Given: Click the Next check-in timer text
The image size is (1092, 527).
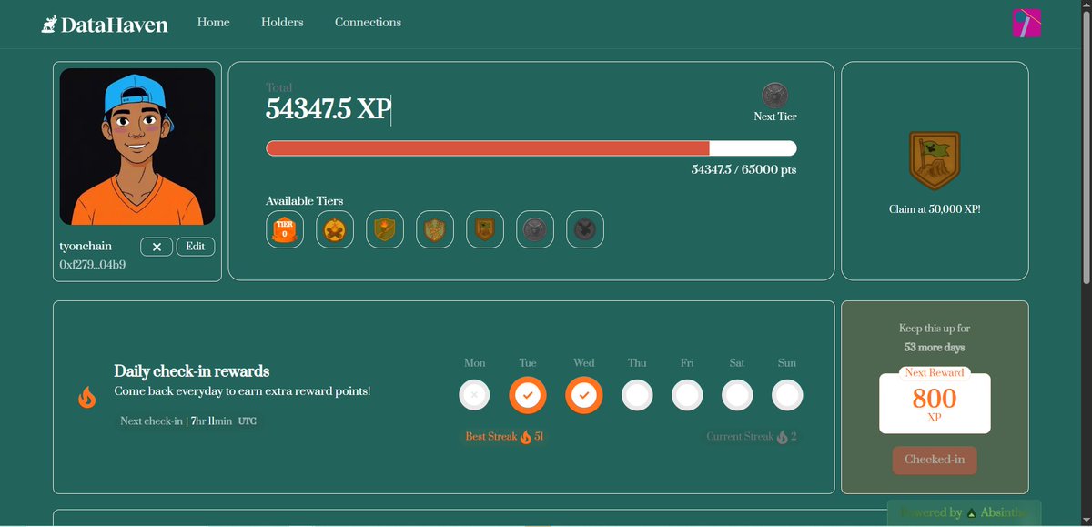Looking at the screenshot, I should coord(188,421).
